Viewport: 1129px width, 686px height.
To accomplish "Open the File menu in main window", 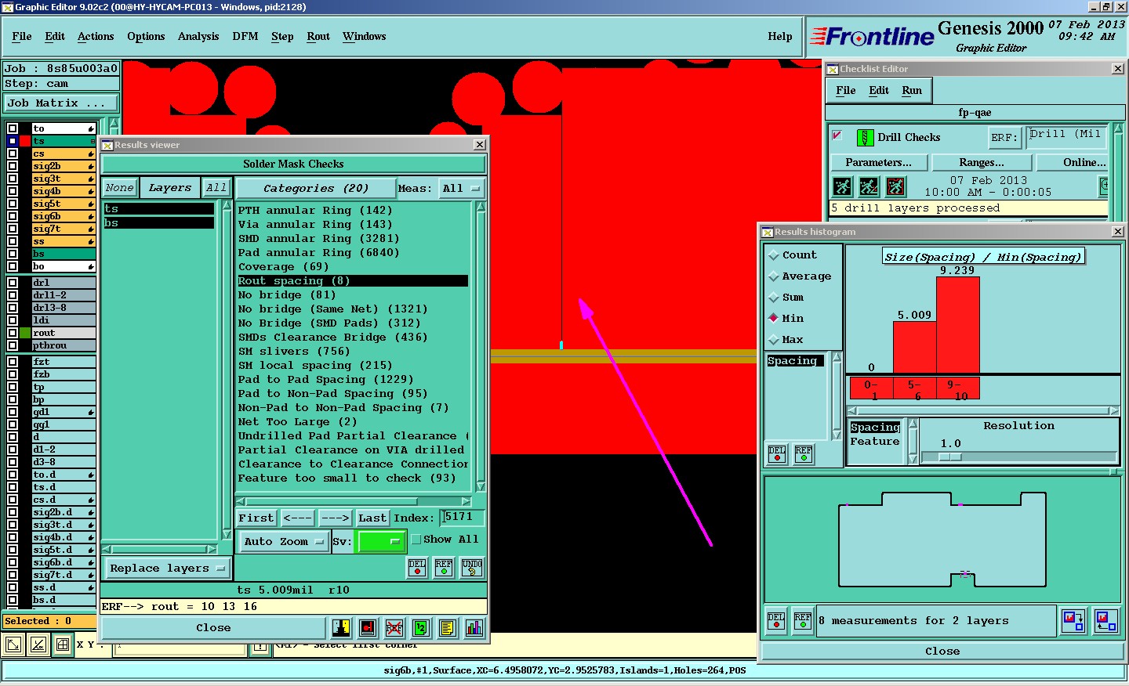I will 22,37.
